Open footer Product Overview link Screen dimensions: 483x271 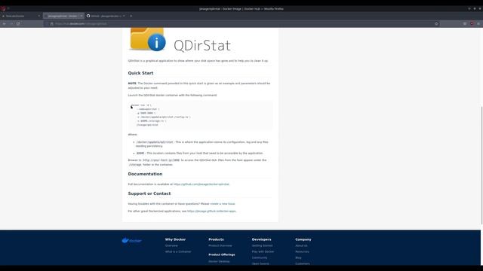tap(220, 246)
